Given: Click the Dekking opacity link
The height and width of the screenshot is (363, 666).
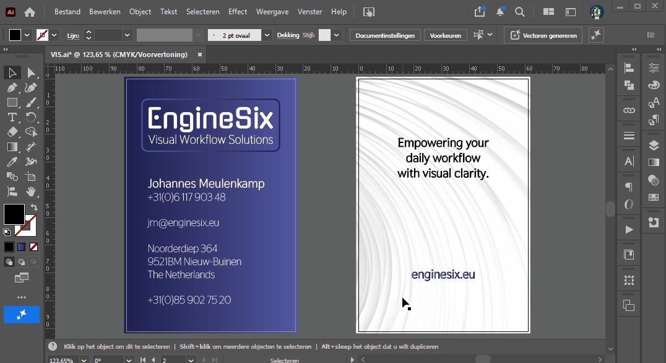Looking at the screenshot, I should [288, 35].
